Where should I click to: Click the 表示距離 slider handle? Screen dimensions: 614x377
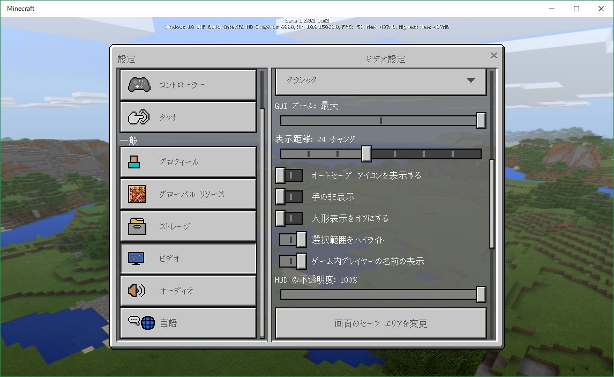click(366, 153)
